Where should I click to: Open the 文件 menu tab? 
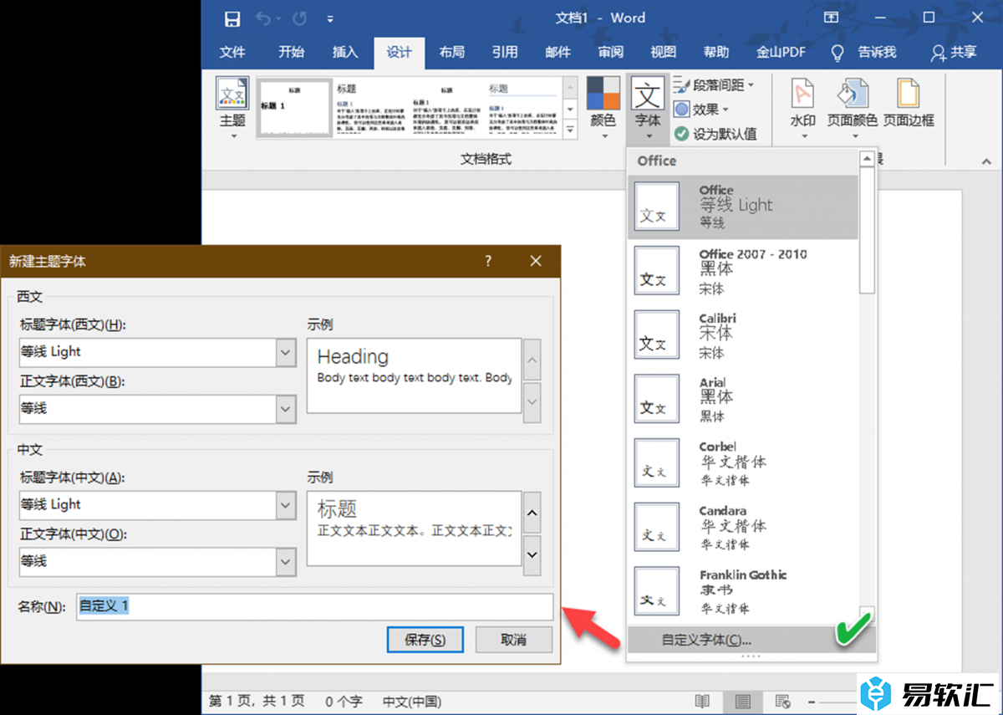click(232, 52)
